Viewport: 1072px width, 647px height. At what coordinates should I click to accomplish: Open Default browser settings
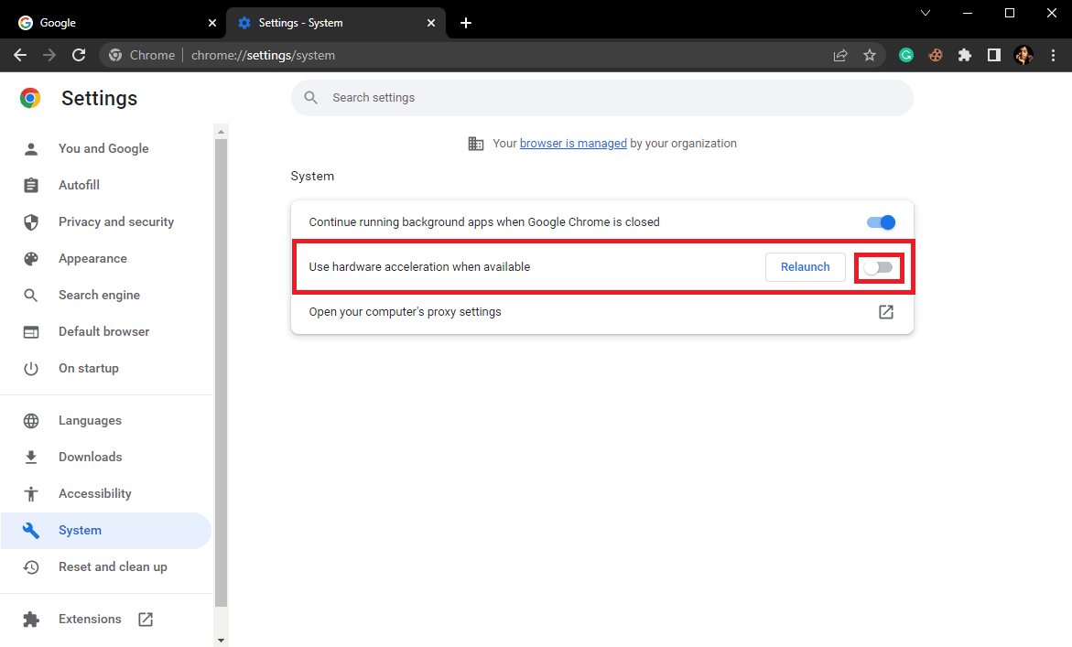(106, 332)
